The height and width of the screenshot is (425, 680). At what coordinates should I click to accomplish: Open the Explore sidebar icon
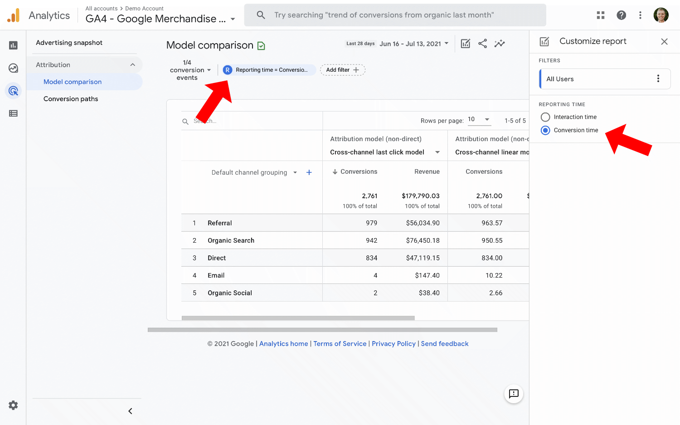[13, 68]
